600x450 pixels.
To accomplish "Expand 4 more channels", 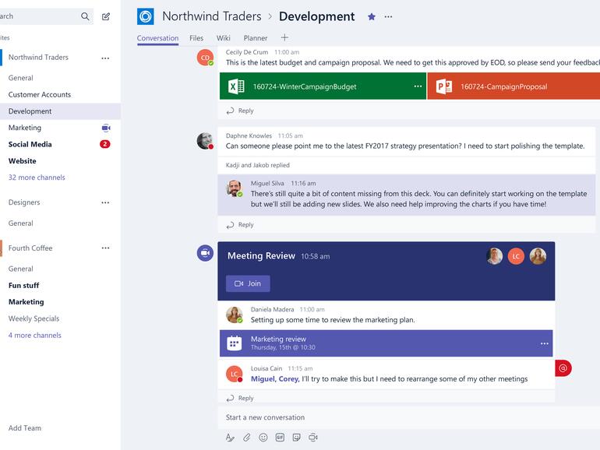I will coord(35,336).
